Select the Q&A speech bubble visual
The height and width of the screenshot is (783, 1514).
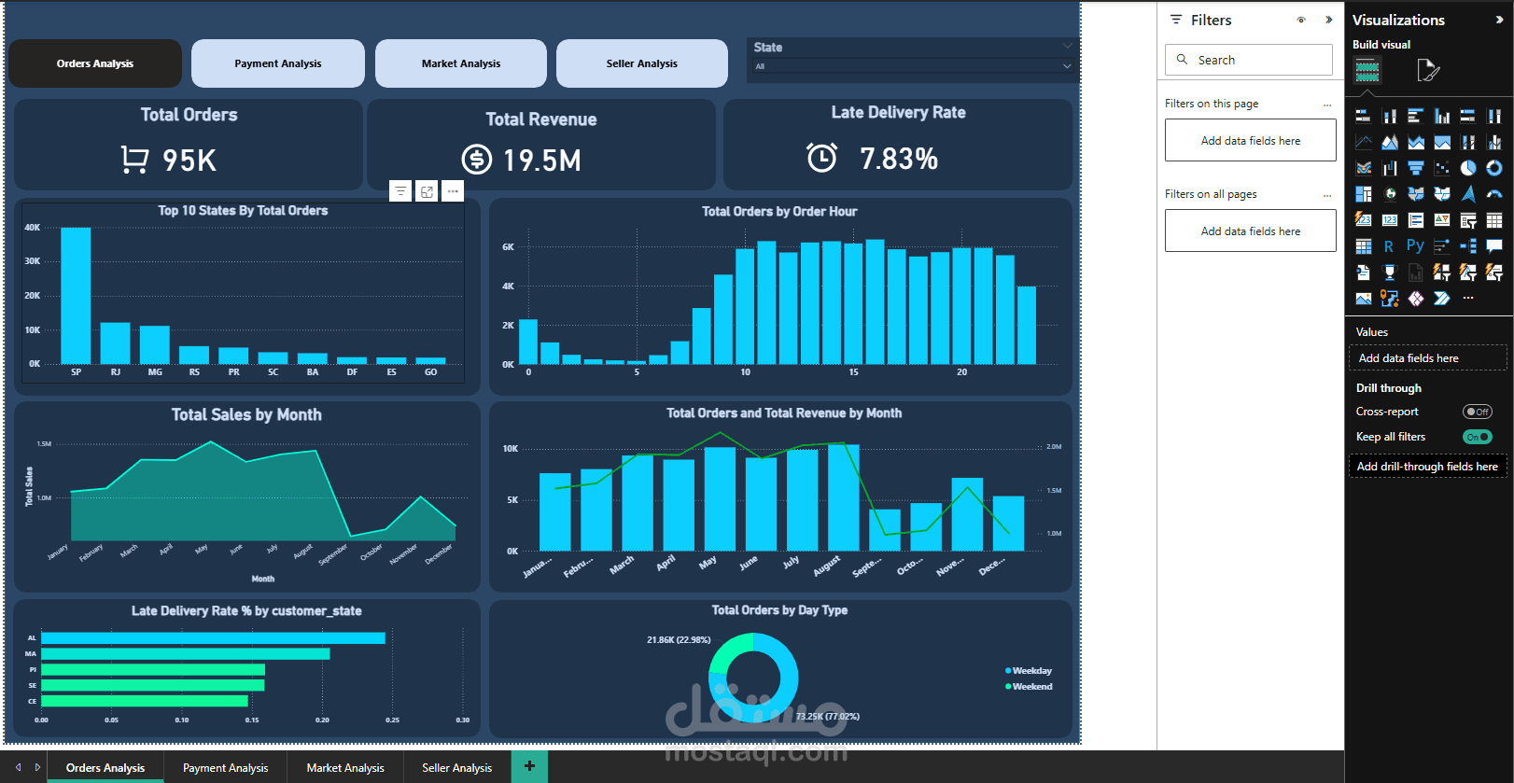(x=1494, y=246)
